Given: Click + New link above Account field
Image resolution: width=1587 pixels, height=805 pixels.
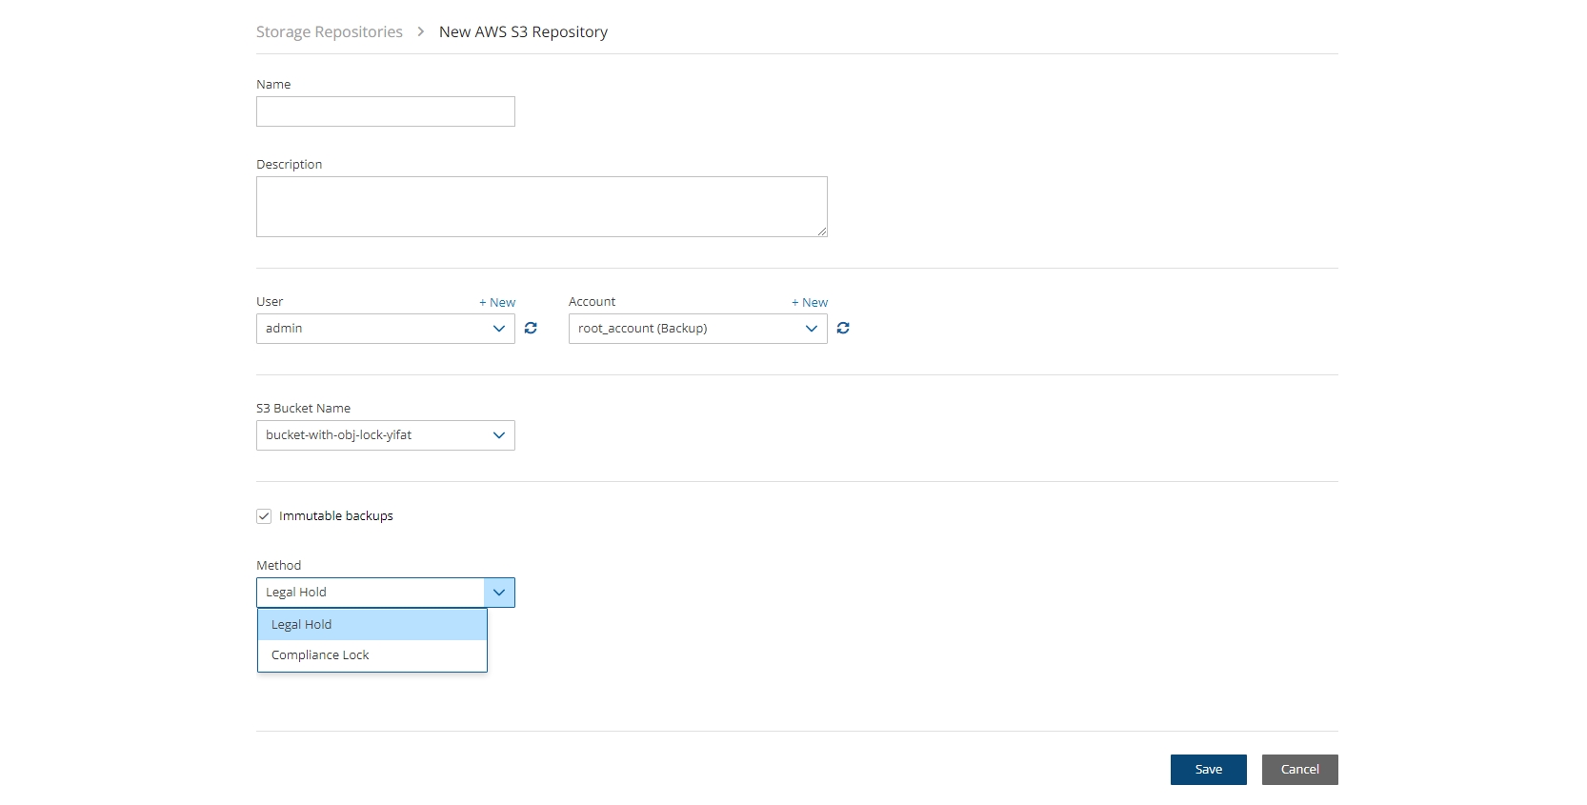Looking at the screenshot, I should (x=810, y=303).
